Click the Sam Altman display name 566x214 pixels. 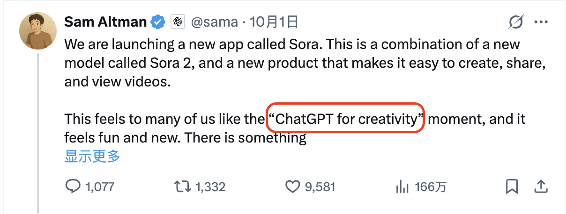pos(105,21)
